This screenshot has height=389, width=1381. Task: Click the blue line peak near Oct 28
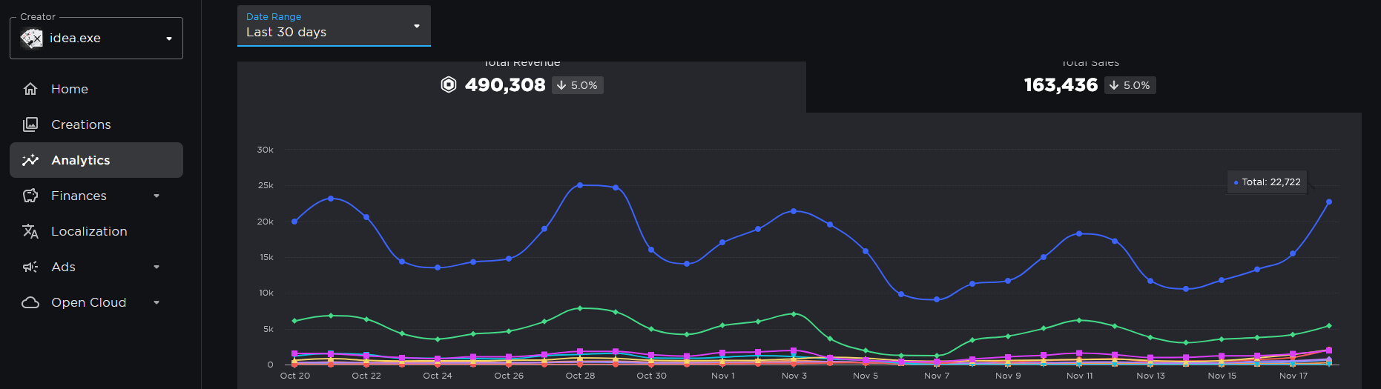[x=580, y=185]
